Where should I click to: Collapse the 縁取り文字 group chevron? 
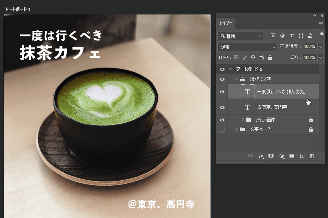[x=237, y=79]
